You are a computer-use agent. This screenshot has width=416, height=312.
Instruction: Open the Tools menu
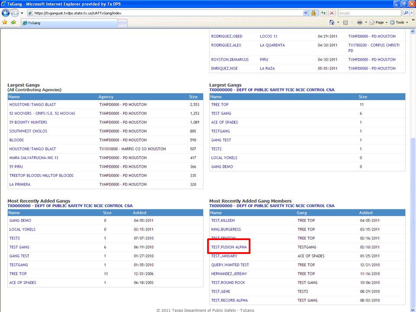[399, 22]
